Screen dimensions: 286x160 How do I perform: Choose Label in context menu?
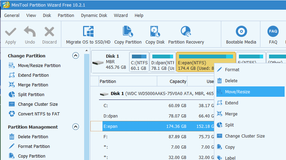coord(250,158)
